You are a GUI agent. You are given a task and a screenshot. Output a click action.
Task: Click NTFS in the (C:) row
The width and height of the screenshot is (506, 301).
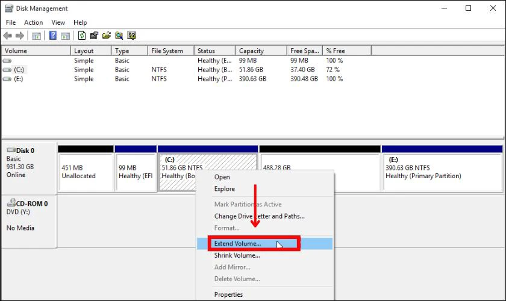[x=159, y=70]
